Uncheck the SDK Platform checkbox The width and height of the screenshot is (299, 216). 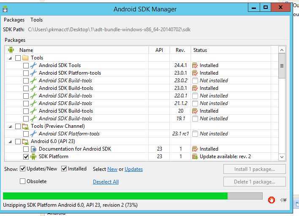tap(26, 157)
